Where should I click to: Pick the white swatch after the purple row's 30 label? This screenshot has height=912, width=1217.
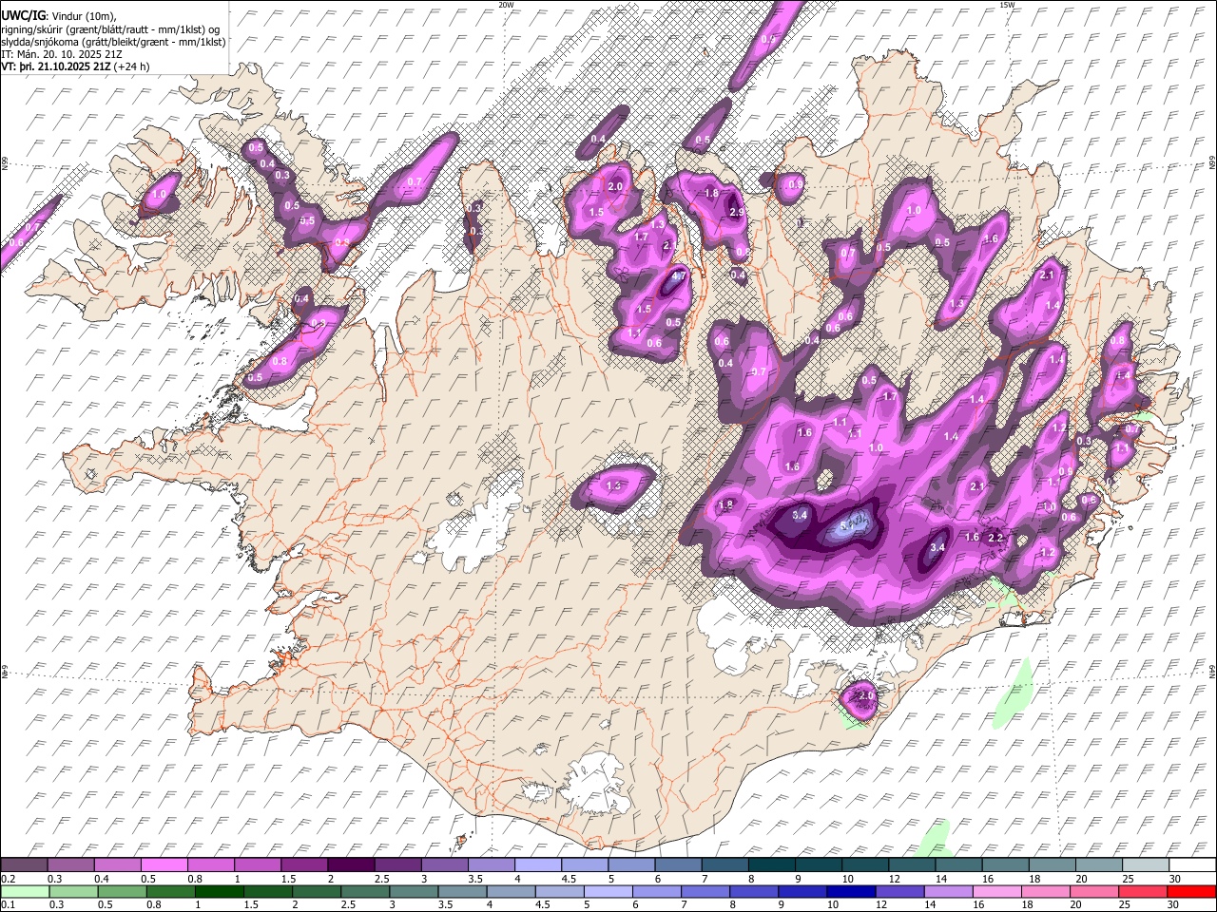(x=1192, y=865)
